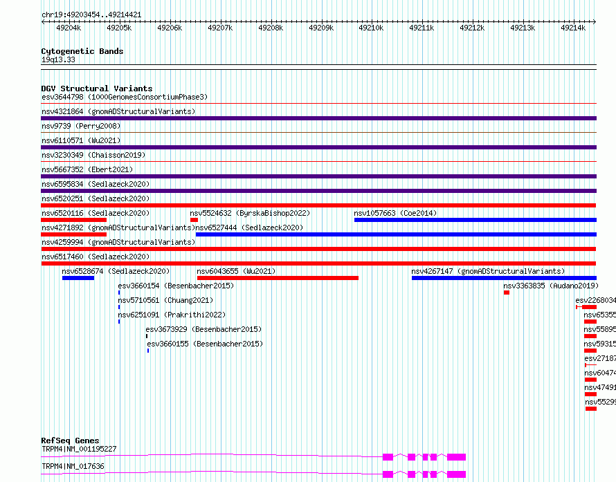Click the nsv6517460 (Sedlazeck2020) variant label

pos(96,257)
